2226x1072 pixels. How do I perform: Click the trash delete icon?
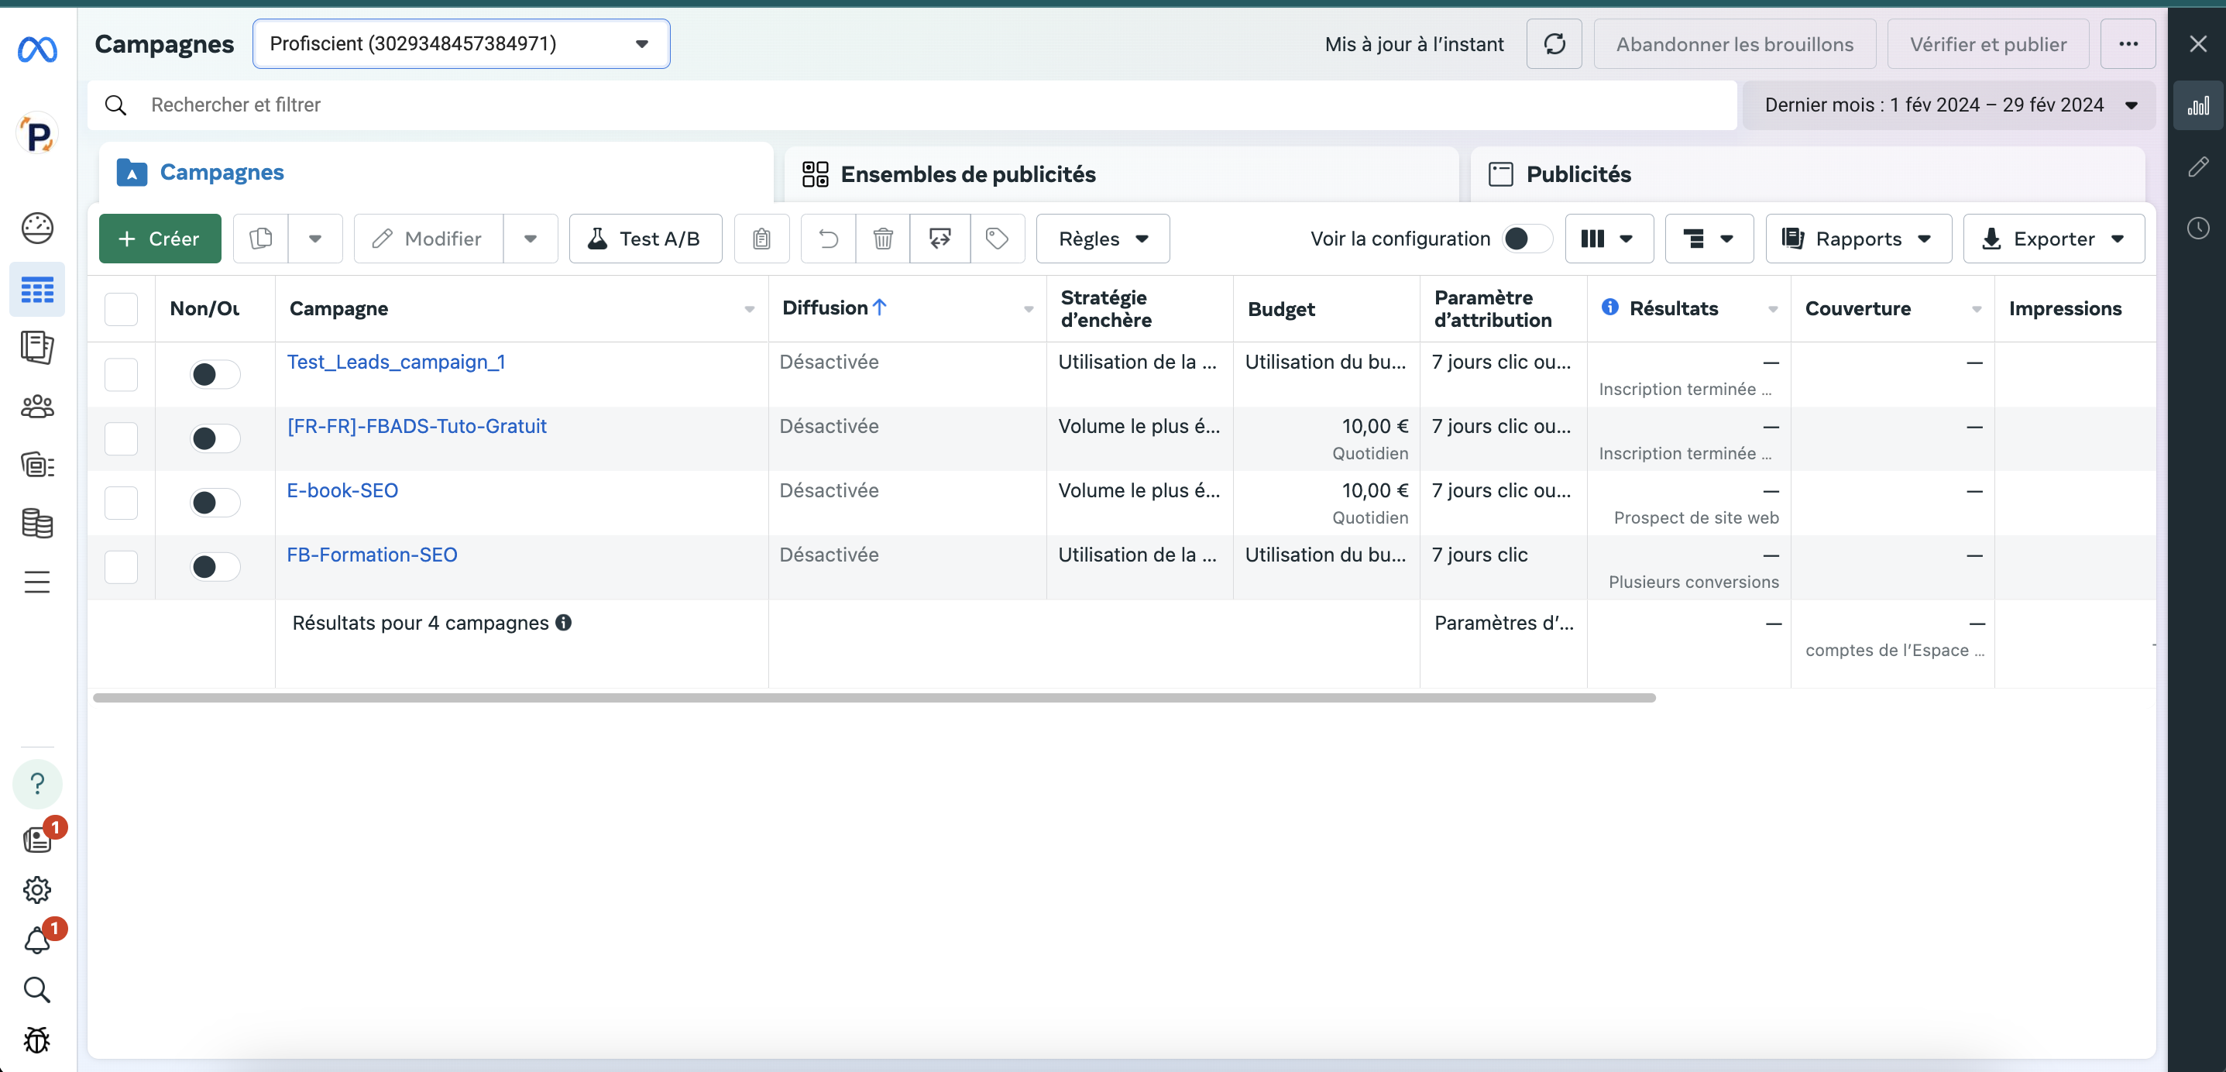tap(883, 239)
